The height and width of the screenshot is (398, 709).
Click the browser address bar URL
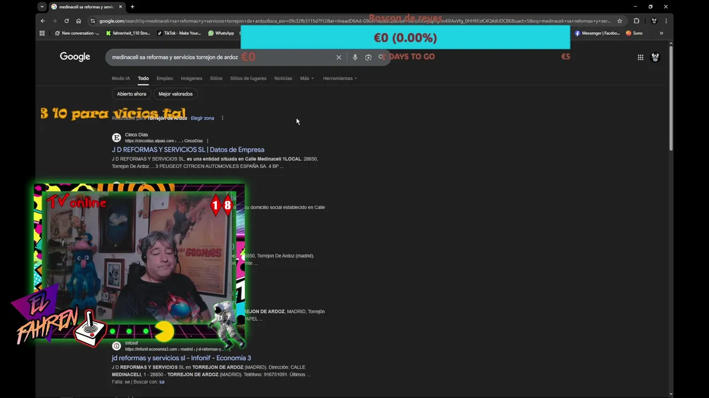(x=354, y=21)
